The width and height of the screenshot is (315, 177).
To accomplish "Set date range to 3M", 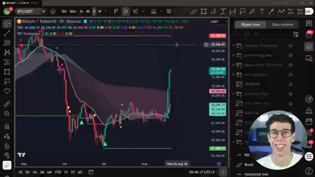I will [42, 172].
